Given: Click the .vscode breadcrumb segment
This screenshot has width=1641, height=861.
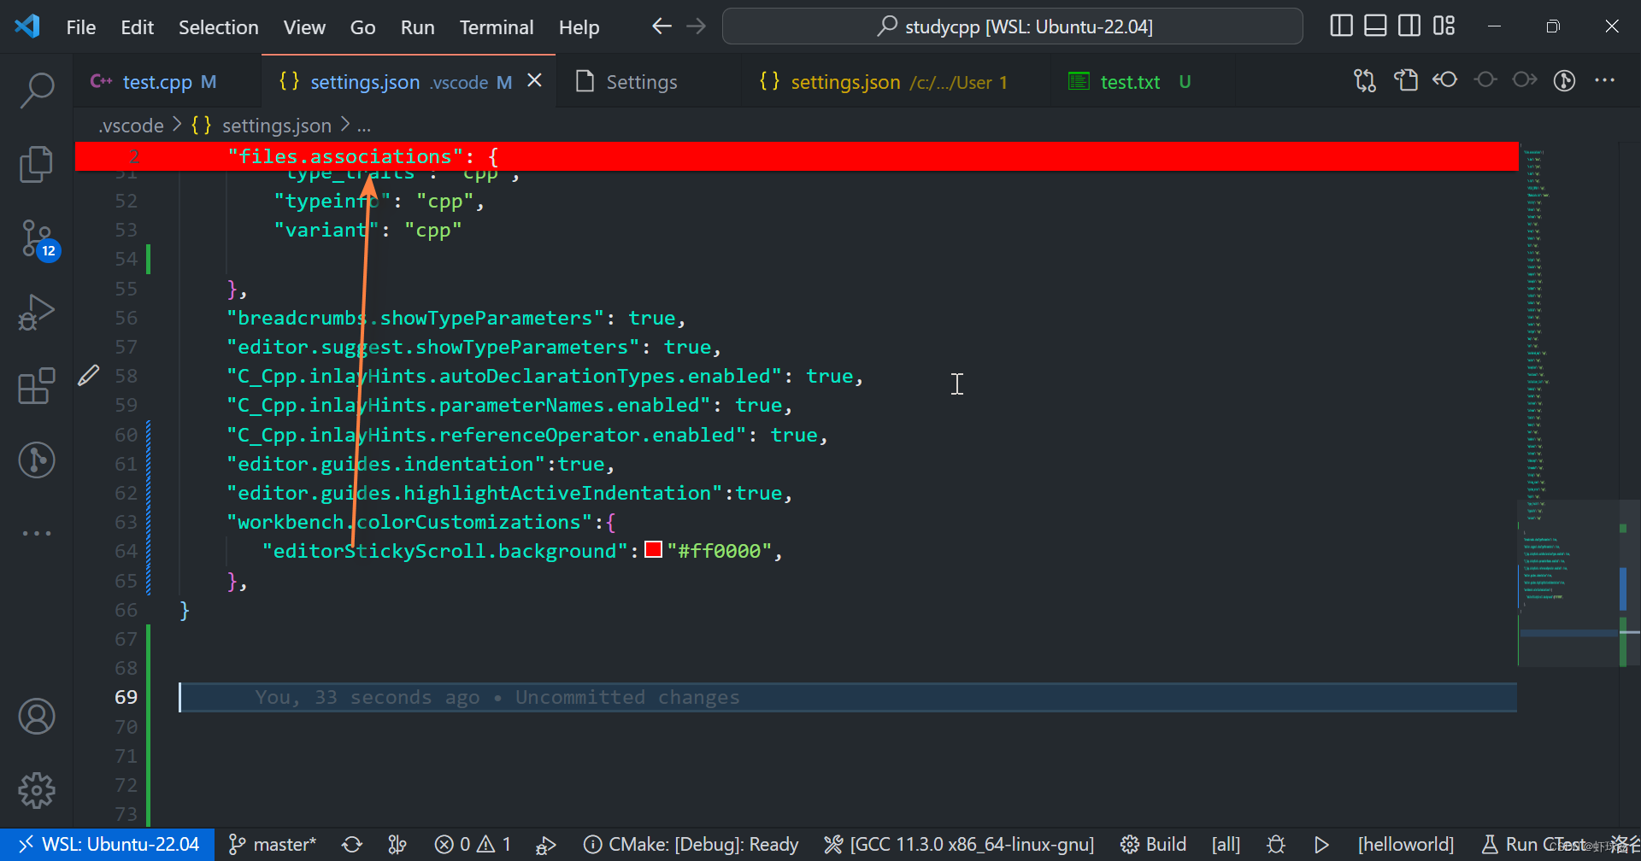Looking at the screenshot, I should [x=131, y=126].
